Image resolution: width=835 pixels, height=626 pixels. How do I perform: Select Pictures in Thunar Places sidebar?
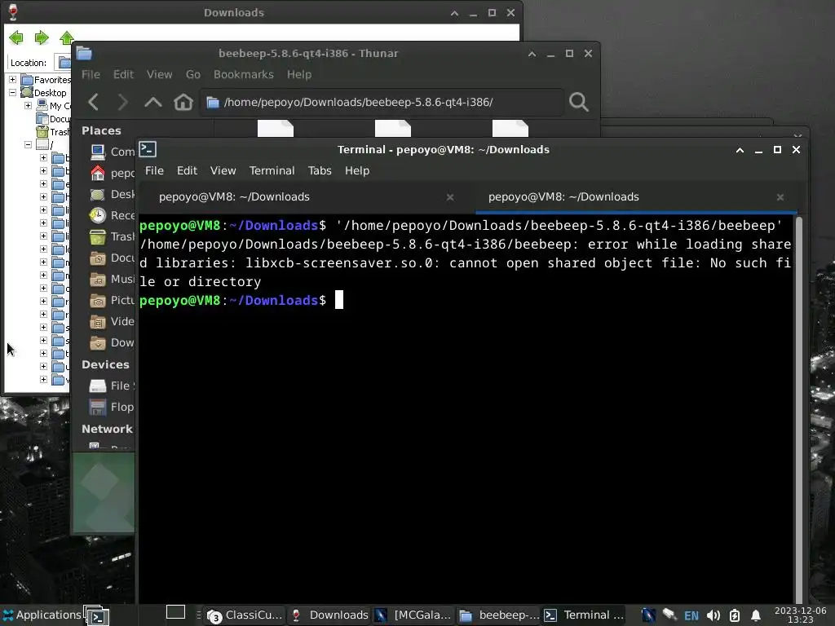tap(112, 301)
